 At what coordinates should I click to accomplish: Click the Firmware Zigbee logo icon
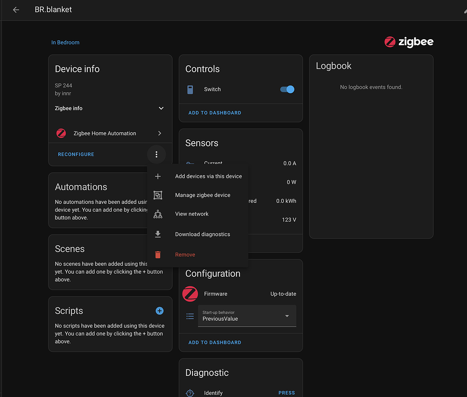pos(190,294)
